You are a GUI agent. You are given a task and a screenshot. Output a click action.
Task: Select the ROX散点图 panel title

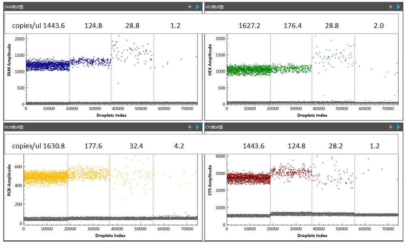15,127
